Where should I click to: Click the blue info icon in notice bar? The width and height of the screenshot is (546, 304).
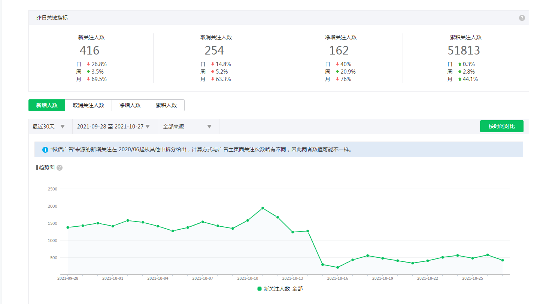[45, 150]
